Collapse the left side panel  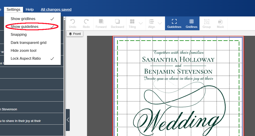point(68,120)
